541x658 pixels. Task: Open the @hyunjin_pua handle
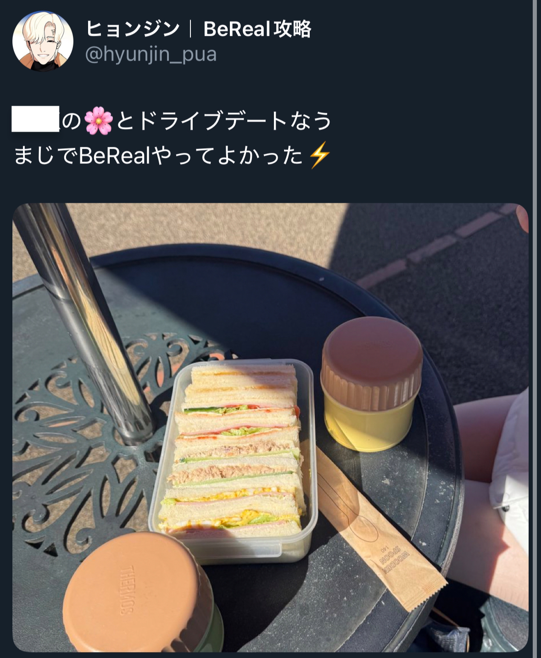[151, 55]
